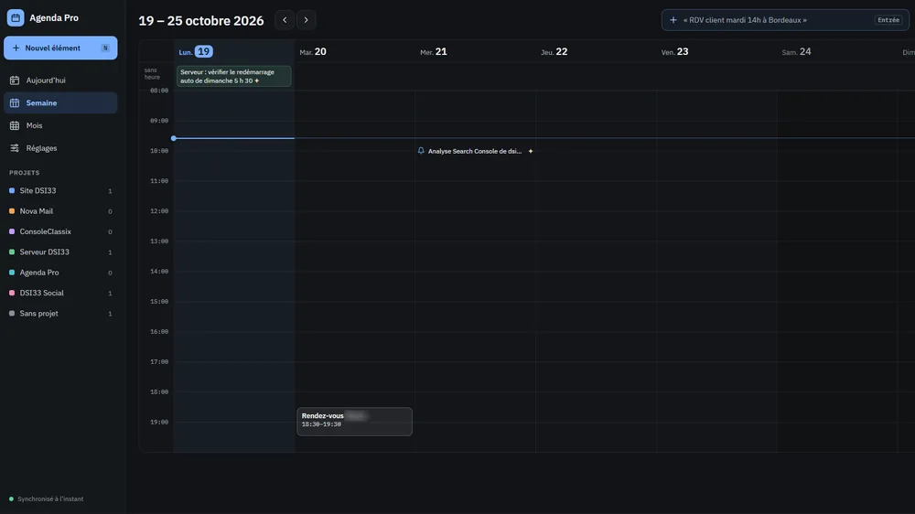Go to the previous week

pyautogui.click(x=285, y=20)
